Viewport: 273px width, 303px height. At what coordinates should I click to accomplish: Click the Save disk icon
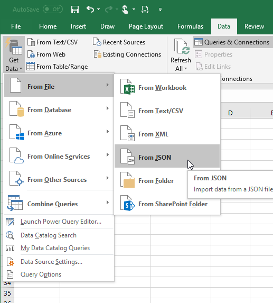point(75,10)
